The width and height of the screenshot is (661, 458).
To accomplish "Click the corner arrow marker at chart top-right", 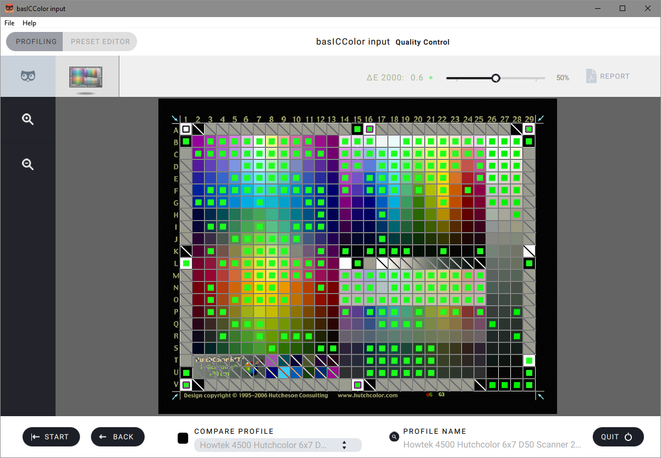I will (x=541, y=118).
